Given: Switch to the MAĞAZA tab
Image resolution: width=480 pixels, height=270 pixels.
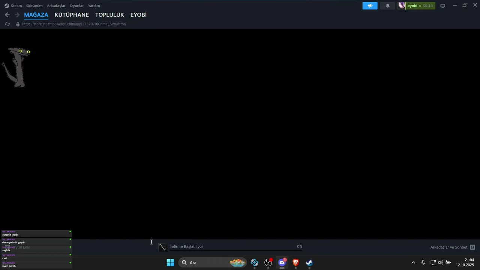Looking at the screenshot, I should 36,15.
